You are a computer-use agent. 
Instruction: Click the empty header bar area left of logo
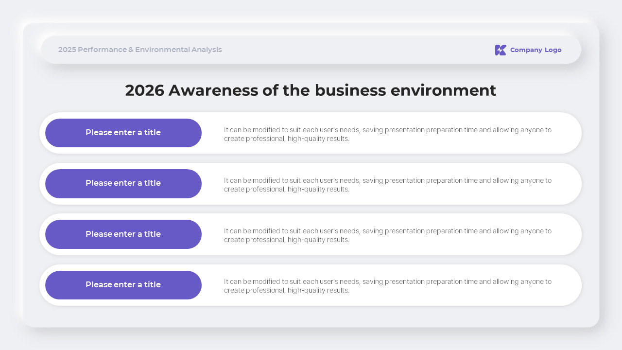pos(360,50)
